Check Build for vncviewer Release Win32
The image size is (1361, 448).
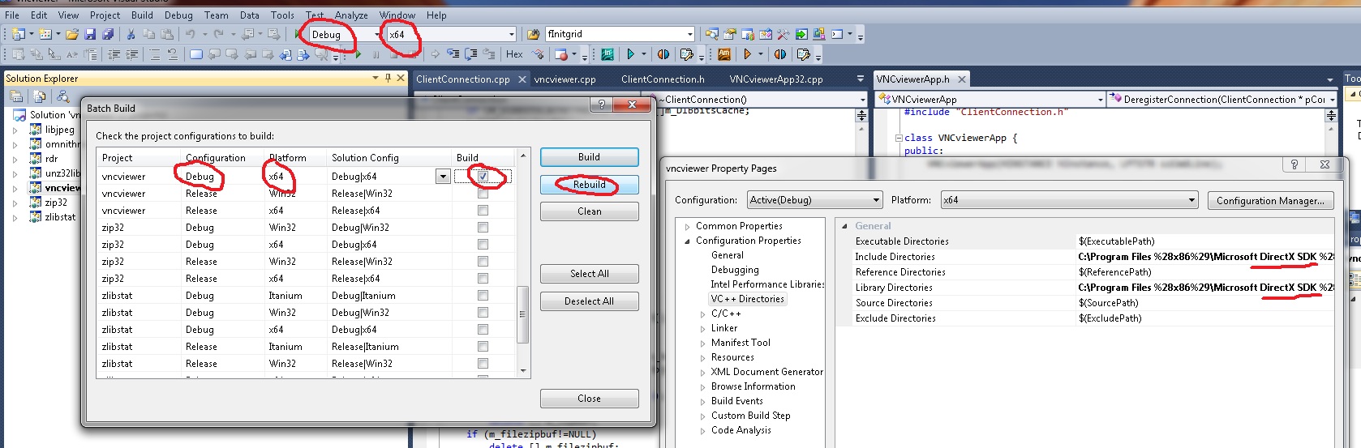click(483, 193)
